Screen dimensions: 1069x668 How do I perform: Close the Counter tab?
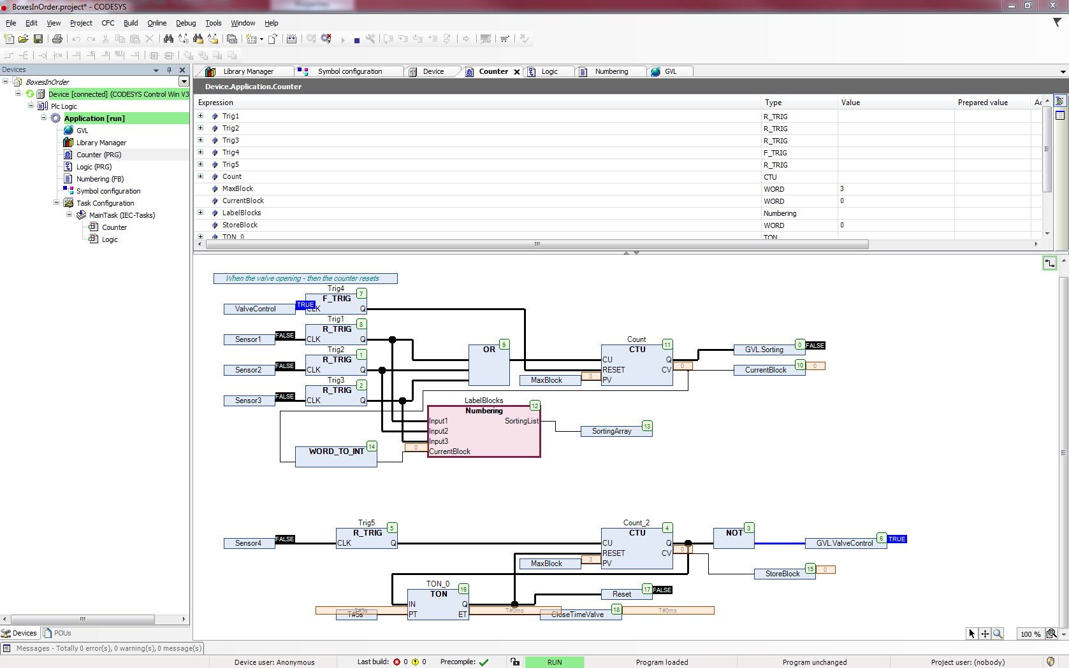pyautogui.click(x=517, y=72)
